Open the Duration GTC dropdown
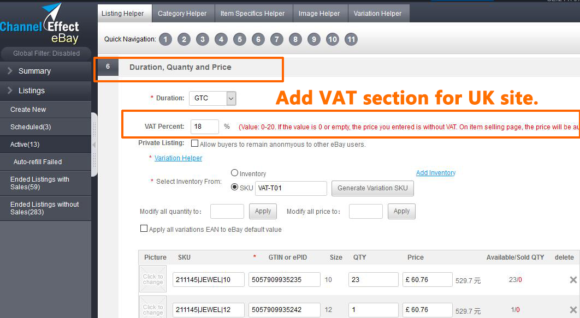 point(212,98)
